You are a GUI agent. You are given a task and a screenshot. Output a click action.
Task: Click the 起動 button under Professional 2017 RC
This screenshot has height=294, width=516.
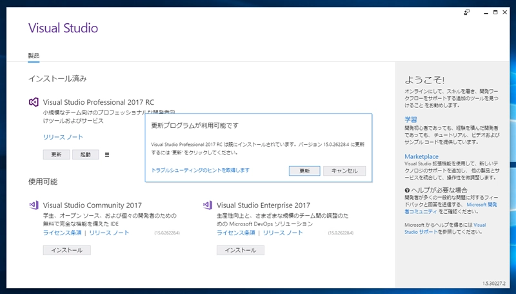coord(86,154)
